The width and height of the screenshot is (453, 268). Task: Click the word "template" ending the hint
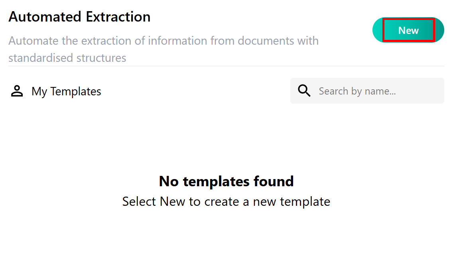pyautogui.click(x=305, y=201)
